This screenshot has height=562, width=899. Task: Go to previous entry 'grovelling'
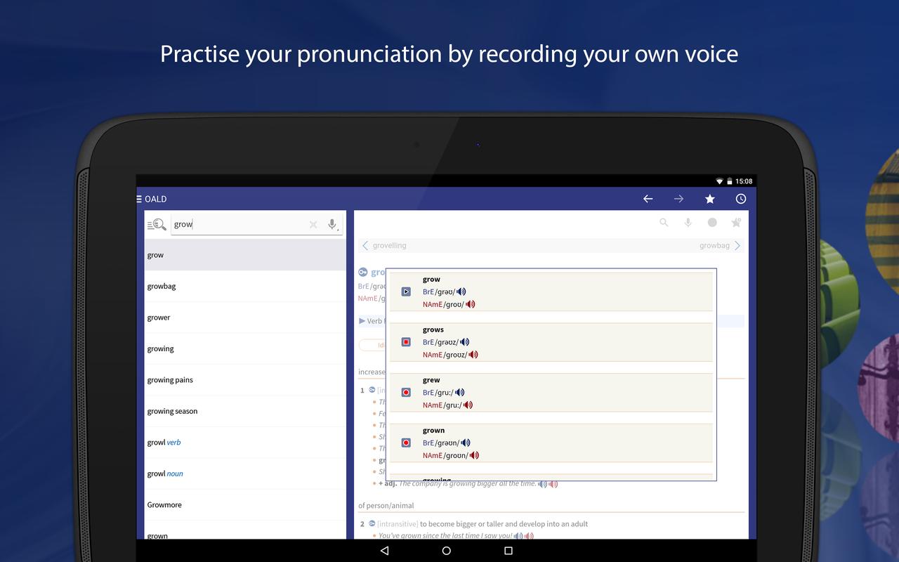[383, 245]
